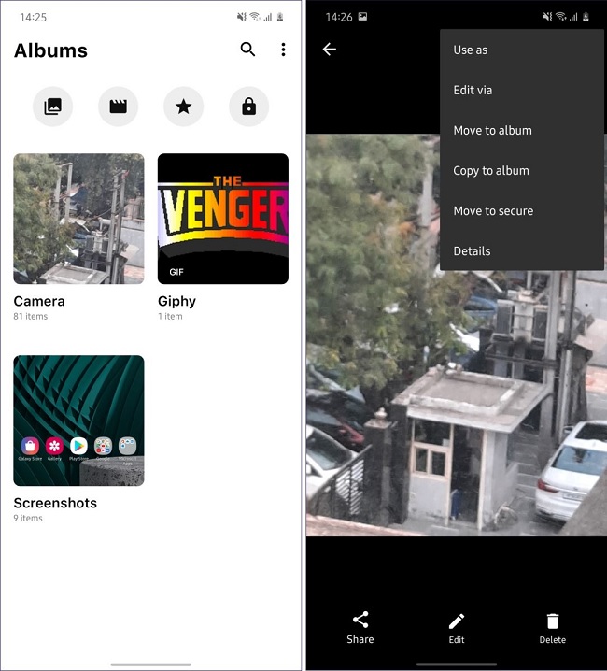The height and width of the screenshot is (671, 607).
Task: Go back using the arrow icon
Action: click(329, 50)
